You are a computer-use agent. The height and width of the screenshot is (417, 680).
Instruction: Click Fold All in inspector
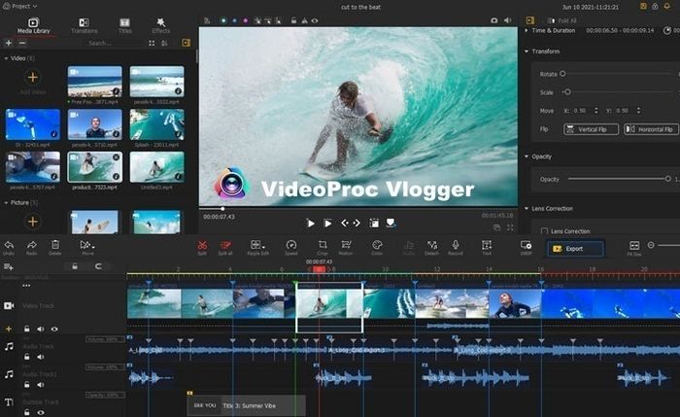click(x=562, y=20)
